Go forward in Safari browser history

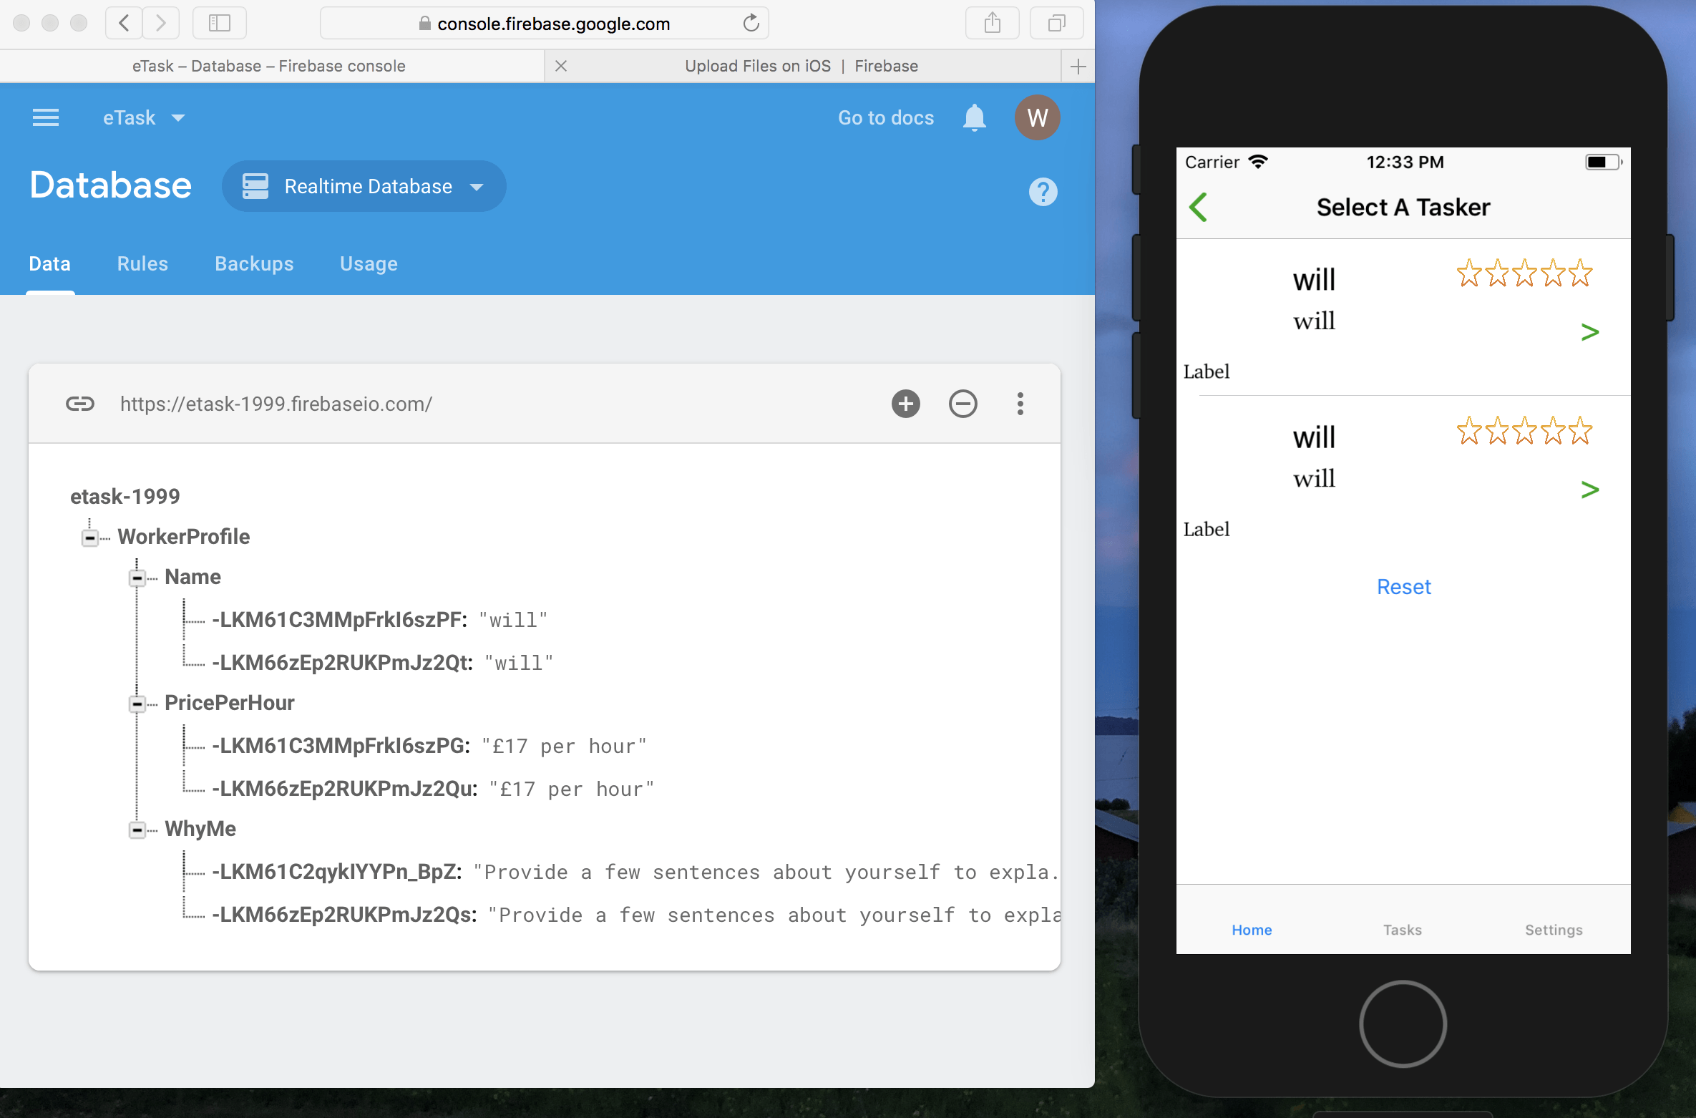pyautogui.click(x=161, y=24)
